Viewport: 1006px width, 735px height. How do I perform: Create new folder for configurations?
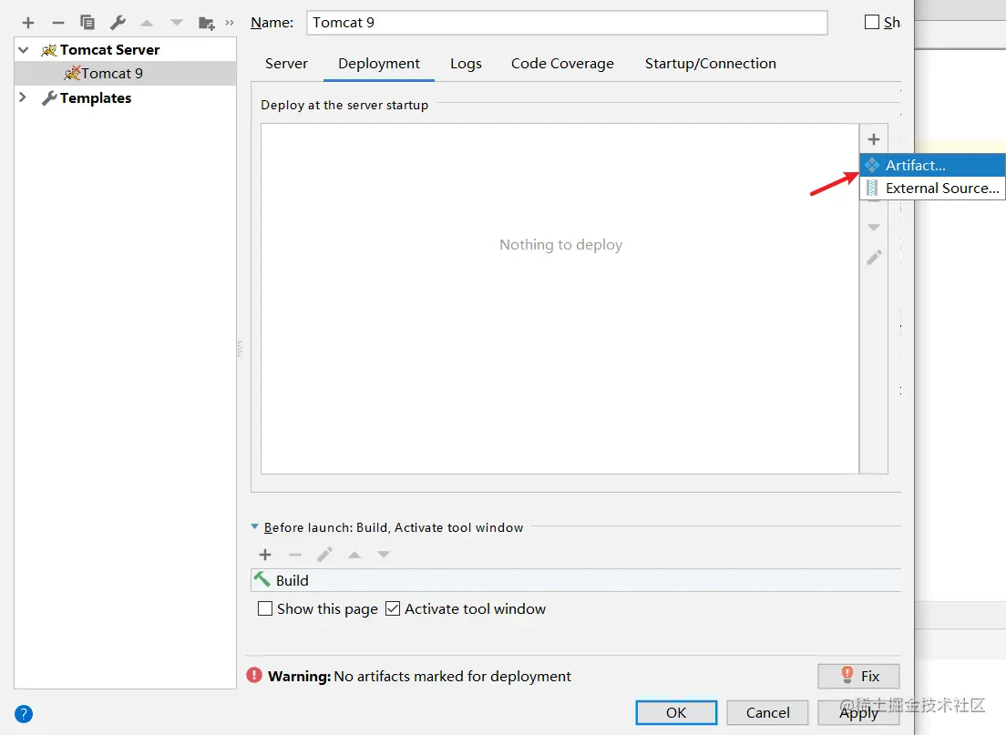[206, 23]
